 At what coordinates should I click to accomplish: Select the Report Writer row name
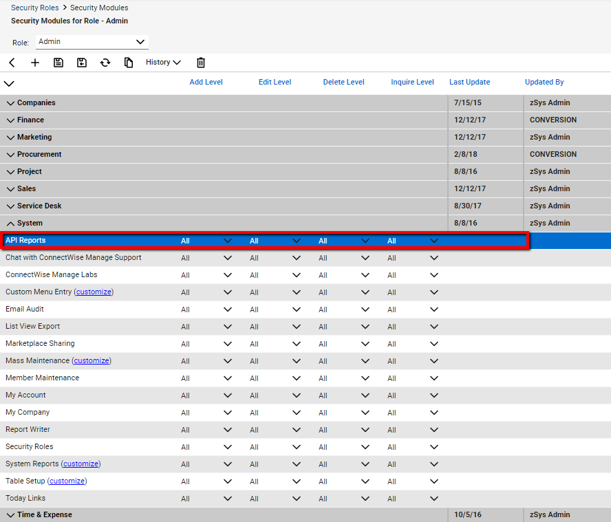[x=28, y=429]
